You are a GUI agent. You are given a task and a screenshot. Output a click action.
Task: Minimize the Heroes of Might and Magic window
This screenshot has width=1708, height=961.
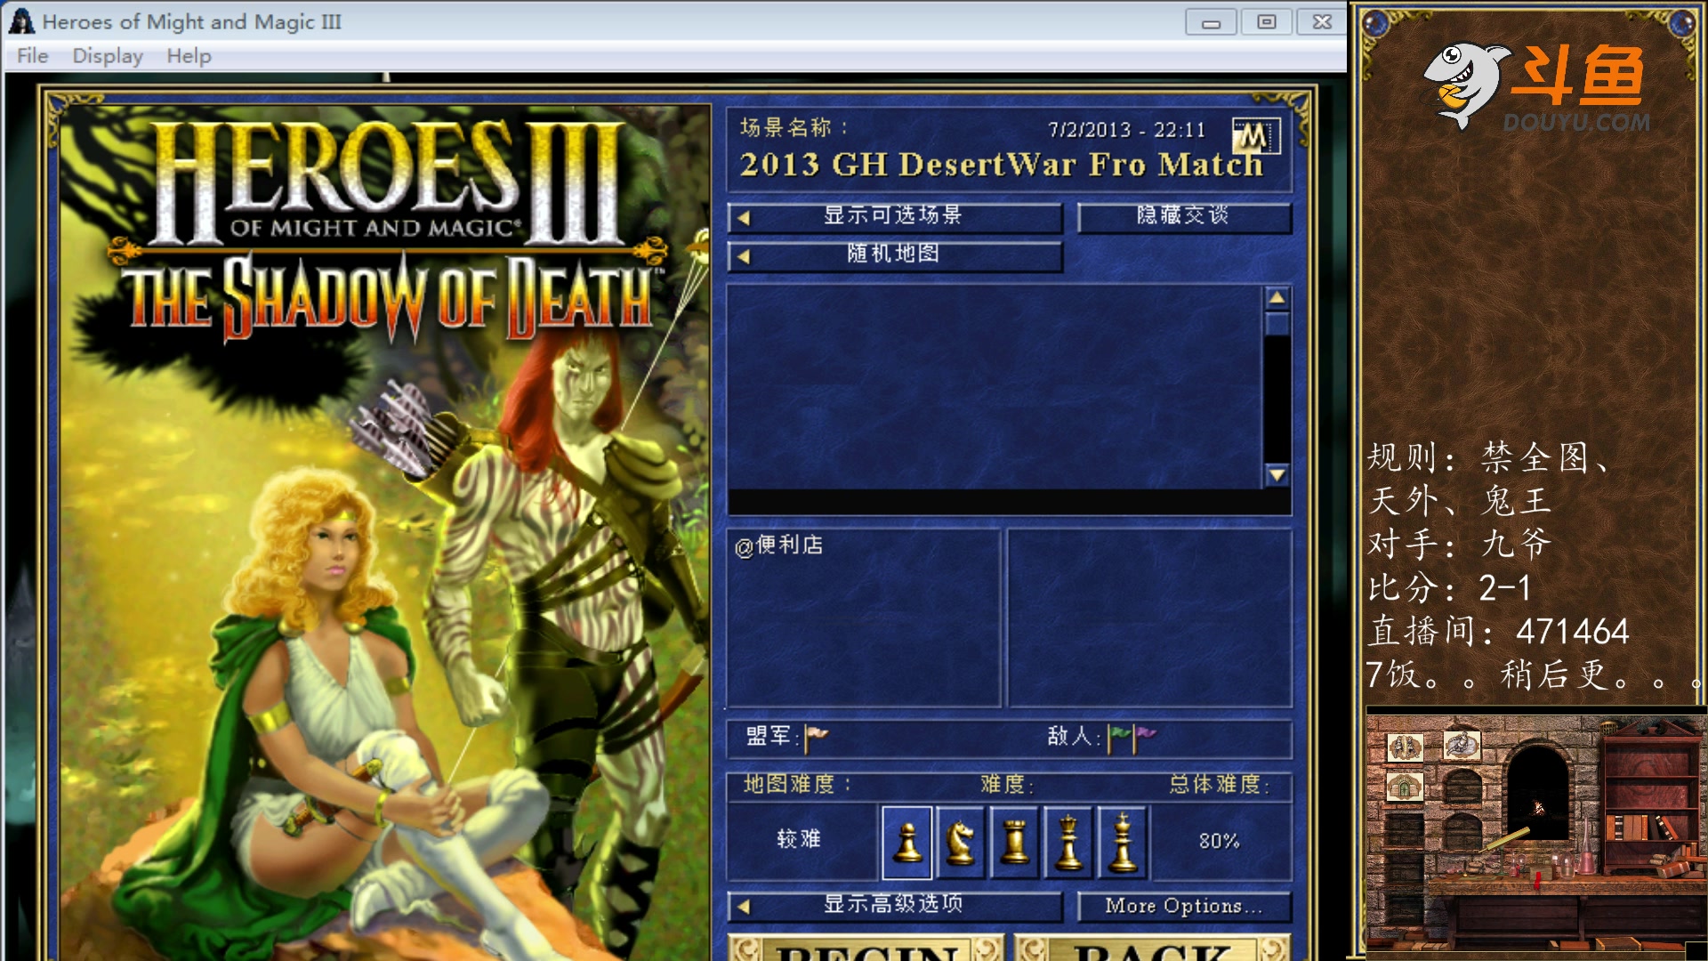[1211, 22]
